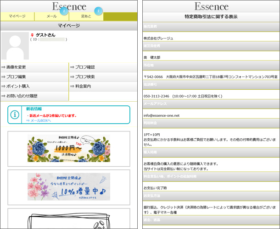Screen dimensions: 280x229
Task: Click the blue info circle icon
Action: point(15,115)
